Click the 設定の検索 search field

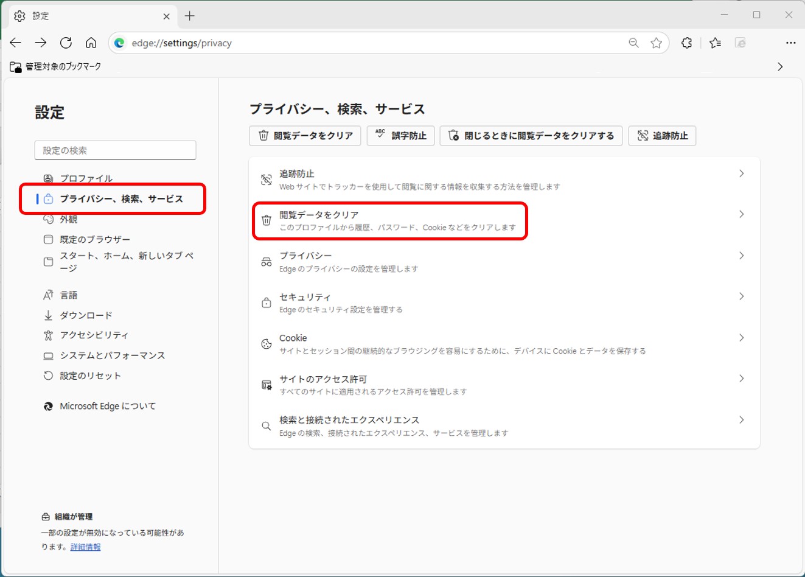pos(115,150)
